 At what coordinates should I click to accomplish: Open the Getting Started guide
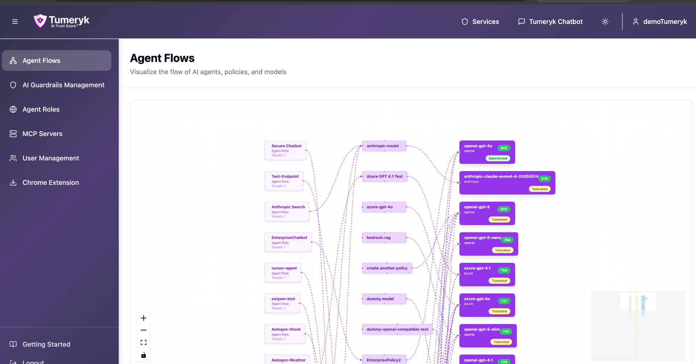[x=57, y=344]
